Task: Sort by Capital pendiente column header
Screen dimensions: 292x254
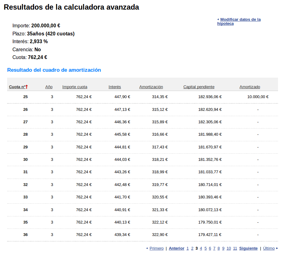Action: [199, 87]
